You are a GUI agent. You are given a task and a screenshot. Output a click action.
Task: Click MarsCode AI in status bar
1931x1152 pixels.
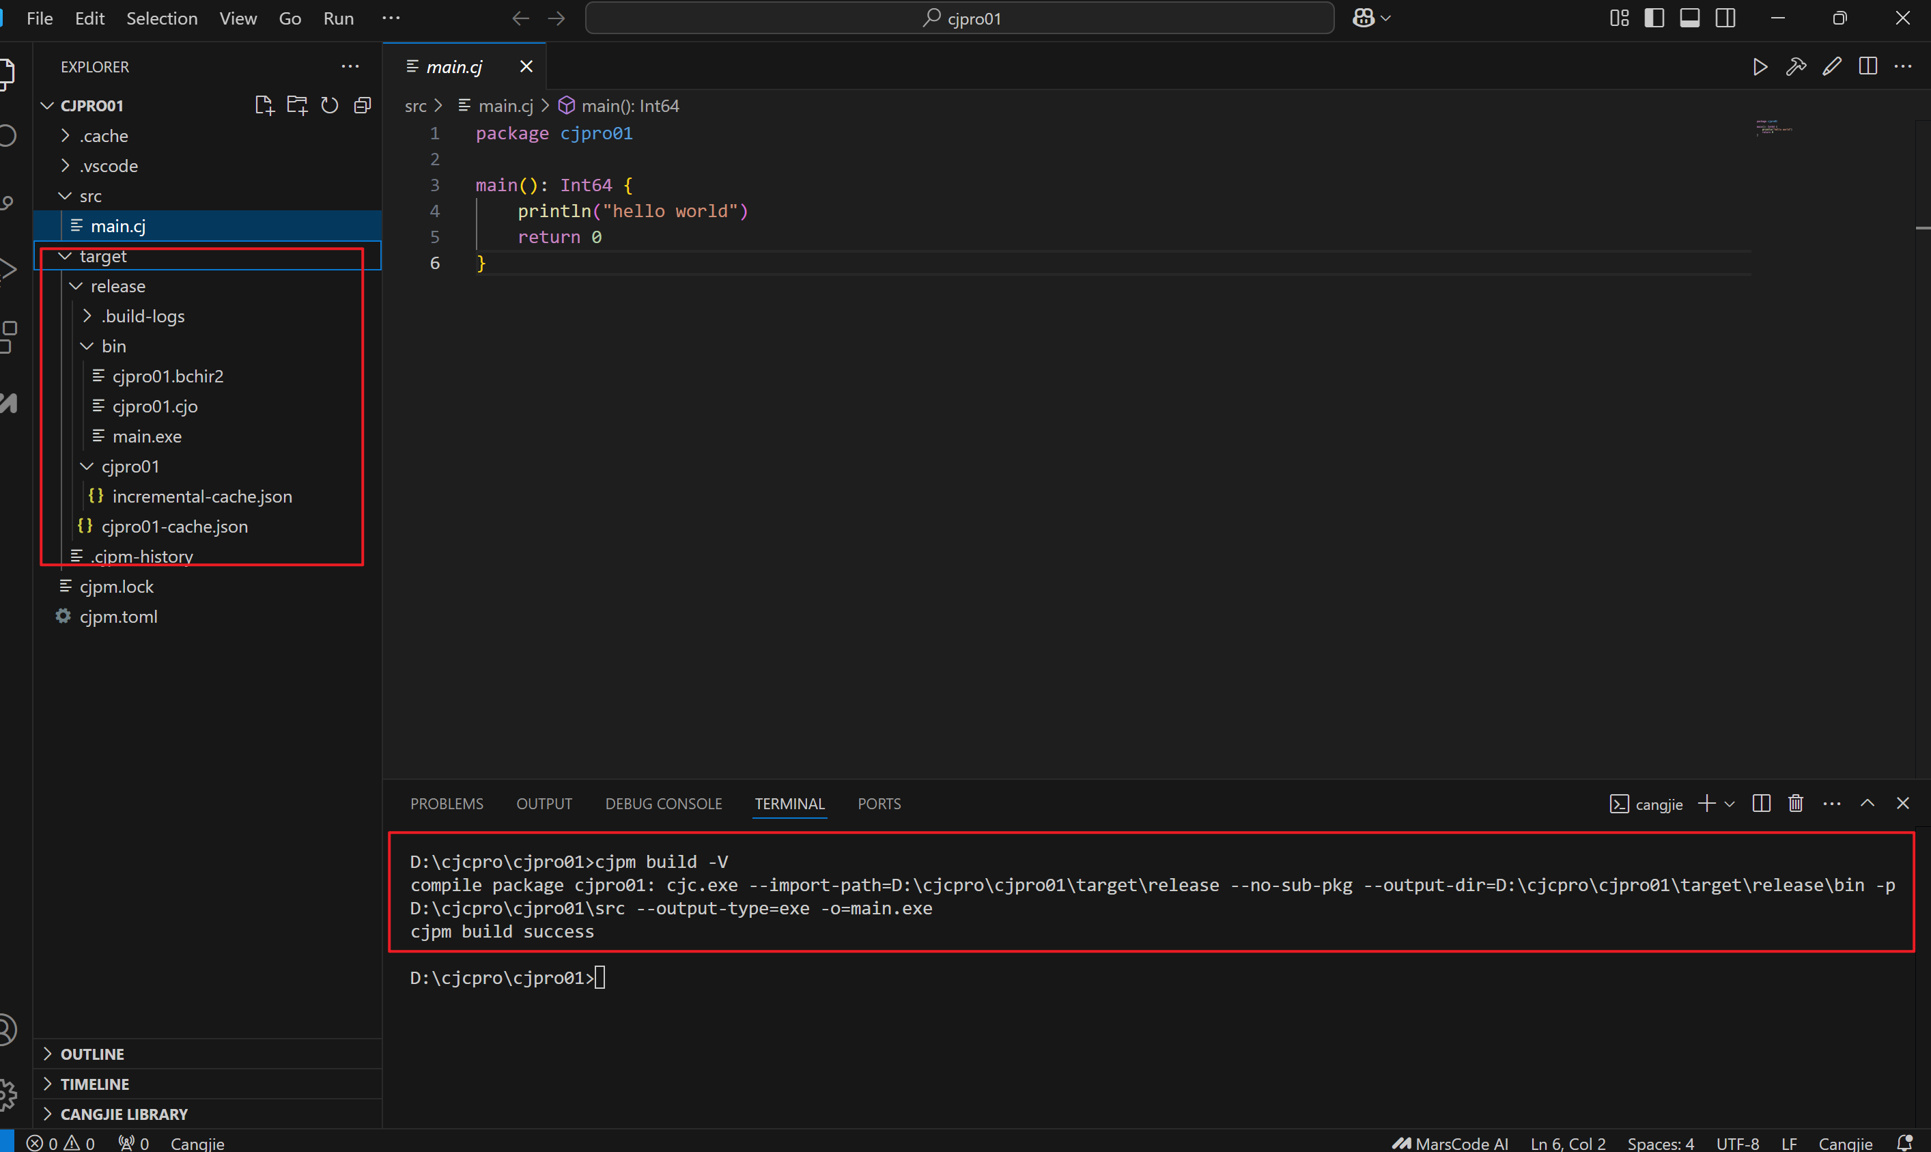(1450, 1142)
